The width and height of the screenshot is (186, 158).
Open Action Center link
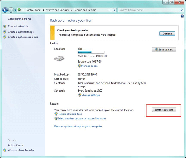pos(16,145)
